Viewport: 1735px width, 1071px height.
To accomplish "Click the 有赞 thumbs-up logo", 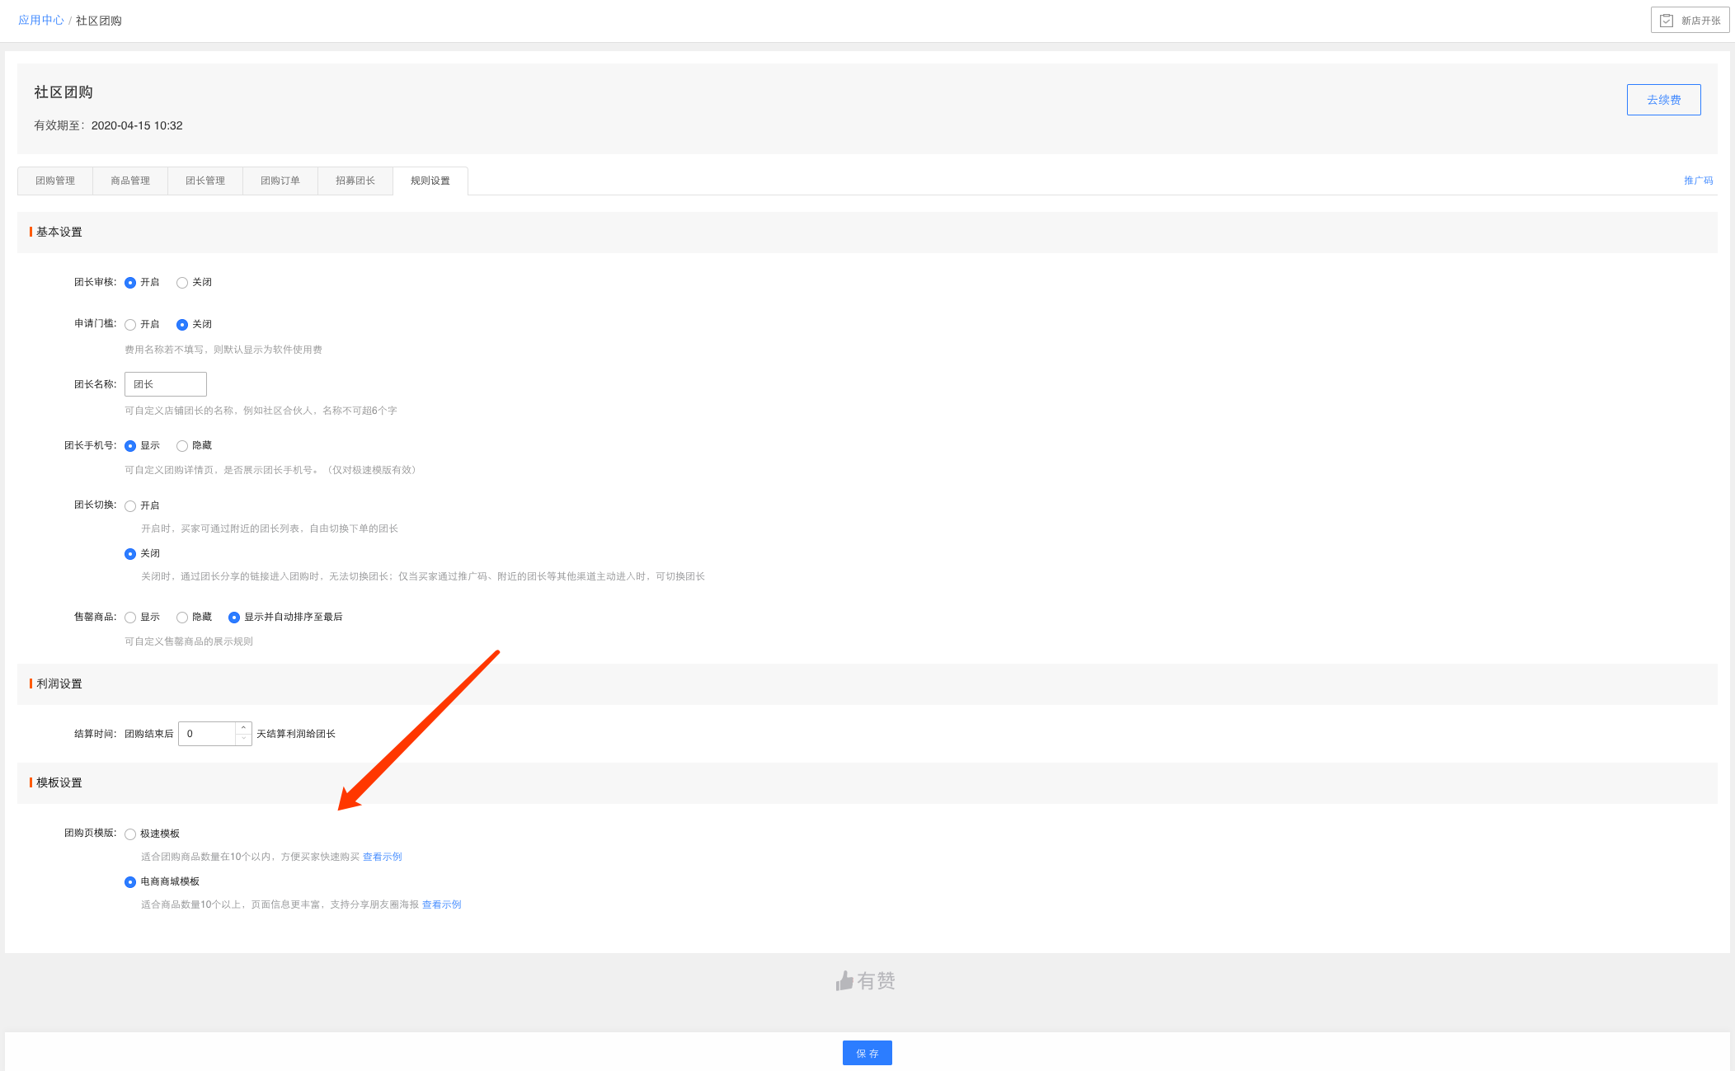I will pyautogui.click(x=844, y=981).
